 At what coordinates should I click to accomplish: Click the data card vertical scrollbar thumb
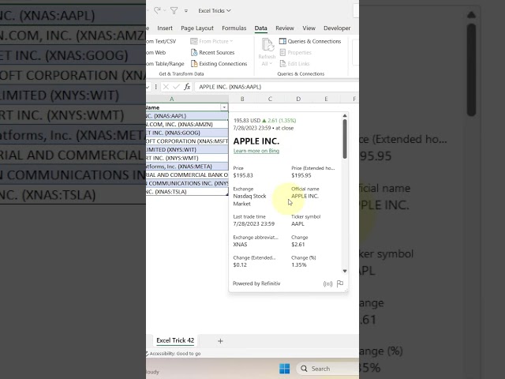[x=345, y=139]
